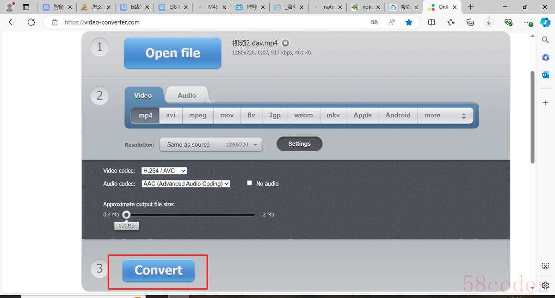This screenshot has height=298, width=555.
Task: Open the downloads icon in toolbar
Action: pyautogui.click(x=489, y=22)
